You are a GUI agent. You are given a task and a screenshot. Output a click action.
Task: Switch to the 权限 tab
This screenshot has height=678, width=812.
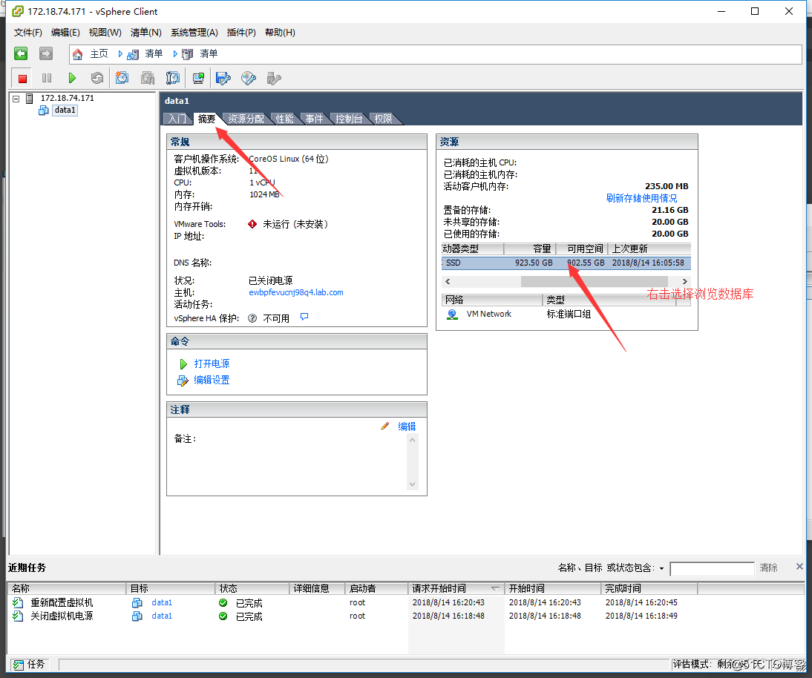click(383, 119)
